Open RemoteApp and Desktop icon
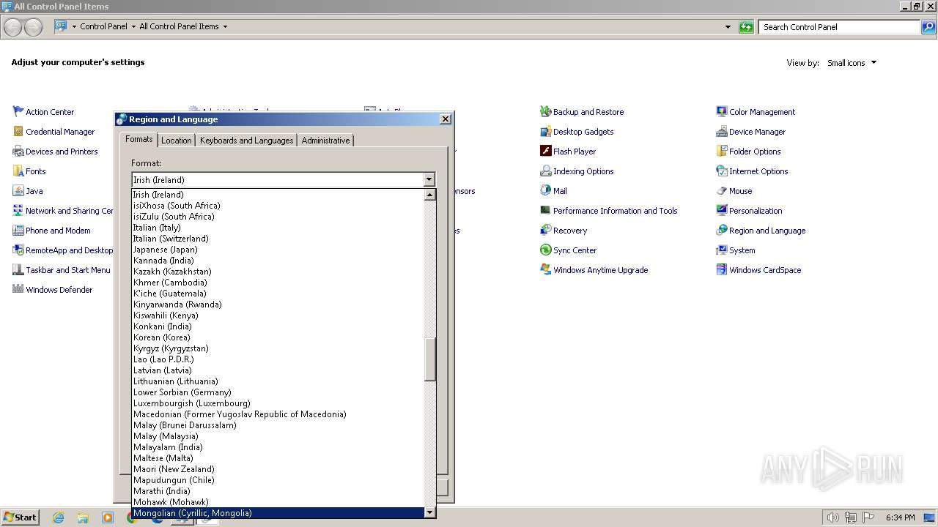Screen dimensions: 938x527 pos(18,250)
